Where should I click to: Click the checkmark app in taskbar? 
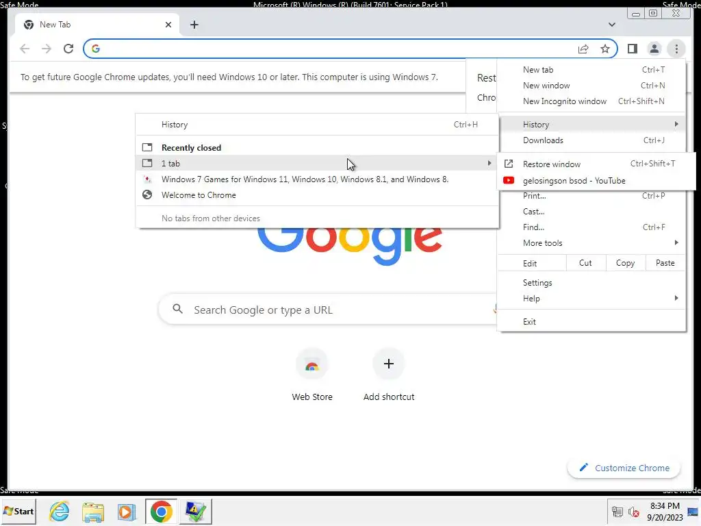point(195,511)
